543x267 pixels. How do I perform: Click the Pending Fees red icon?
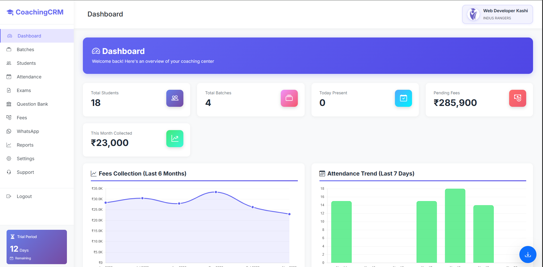(x=517, y=98)
